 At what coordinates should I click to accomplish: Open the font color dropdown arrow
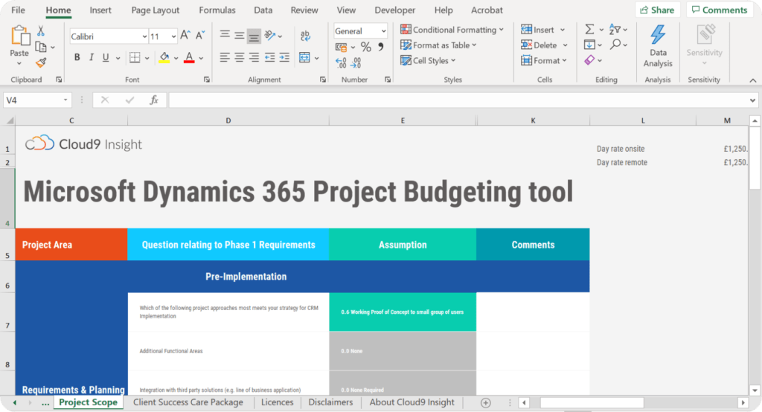[x=201, y=58]
